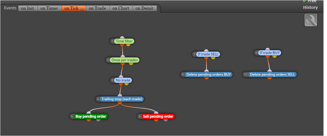Select the Sell pending order block
The image size is (327, 136).
click(x=158, y=116)
